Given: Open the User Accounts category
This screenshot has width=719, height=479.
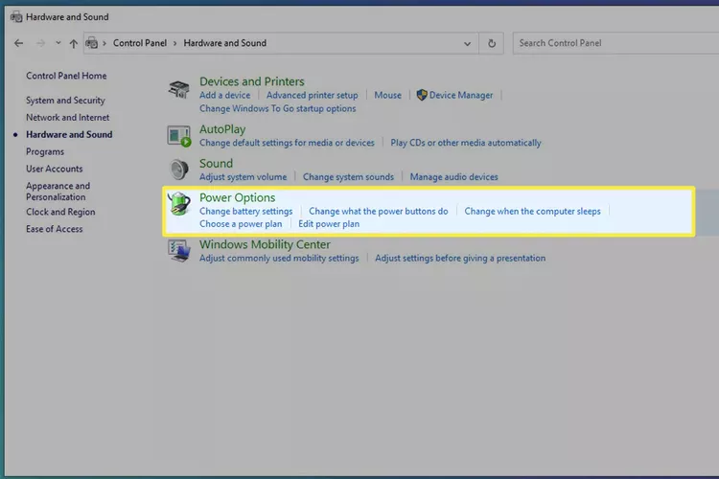Looking at the screenshot, I should [54, 169].
